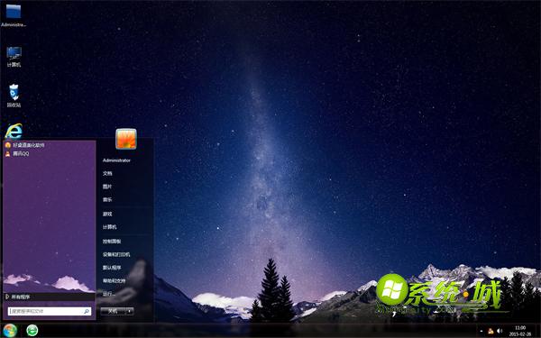Open 默认程序 in Start menu

[x=112, y=268]
